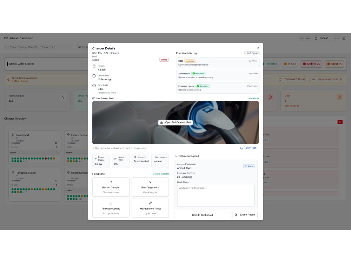This screenshot has height=263, width=351.
Task: Click the Firmware Update download icon
Action: pos(111,203)
